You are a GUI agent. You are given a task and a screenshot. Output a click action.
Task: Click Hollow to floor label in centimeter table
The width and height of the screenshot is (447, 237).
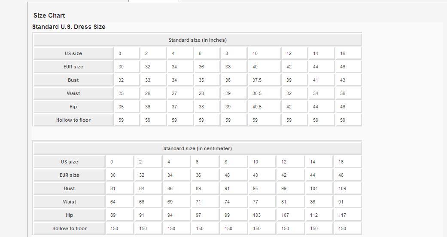pos(70,228)
